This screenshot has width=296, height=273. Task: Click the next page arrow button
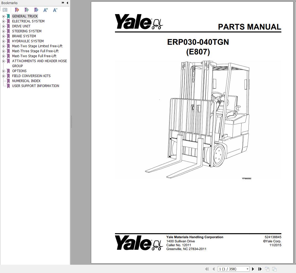[253, 269]
